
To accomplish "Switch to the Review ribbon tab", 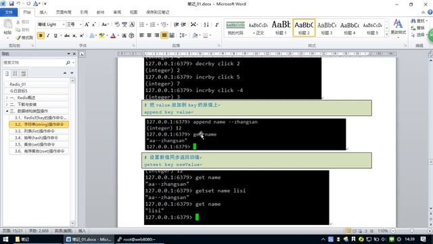I will pos(117,12).
